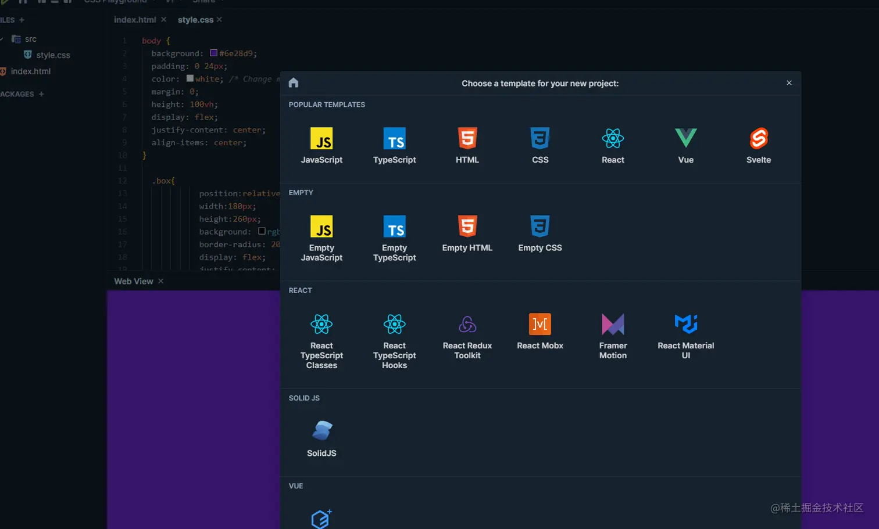Close the style.css editor tab
879x529 pixels.
(219, 20)
